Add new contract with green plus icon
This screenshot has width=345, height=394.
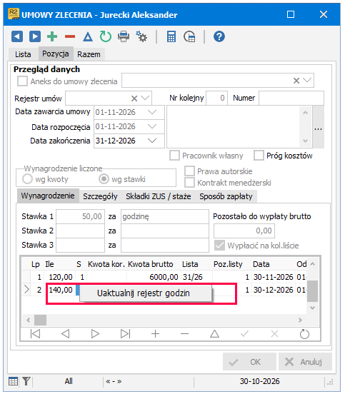(x=52, y=36)
